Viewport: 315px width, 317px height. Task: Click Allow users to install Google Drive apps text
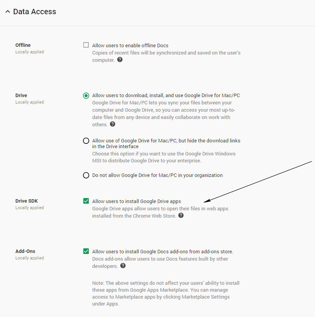click(x=136, y=201)
